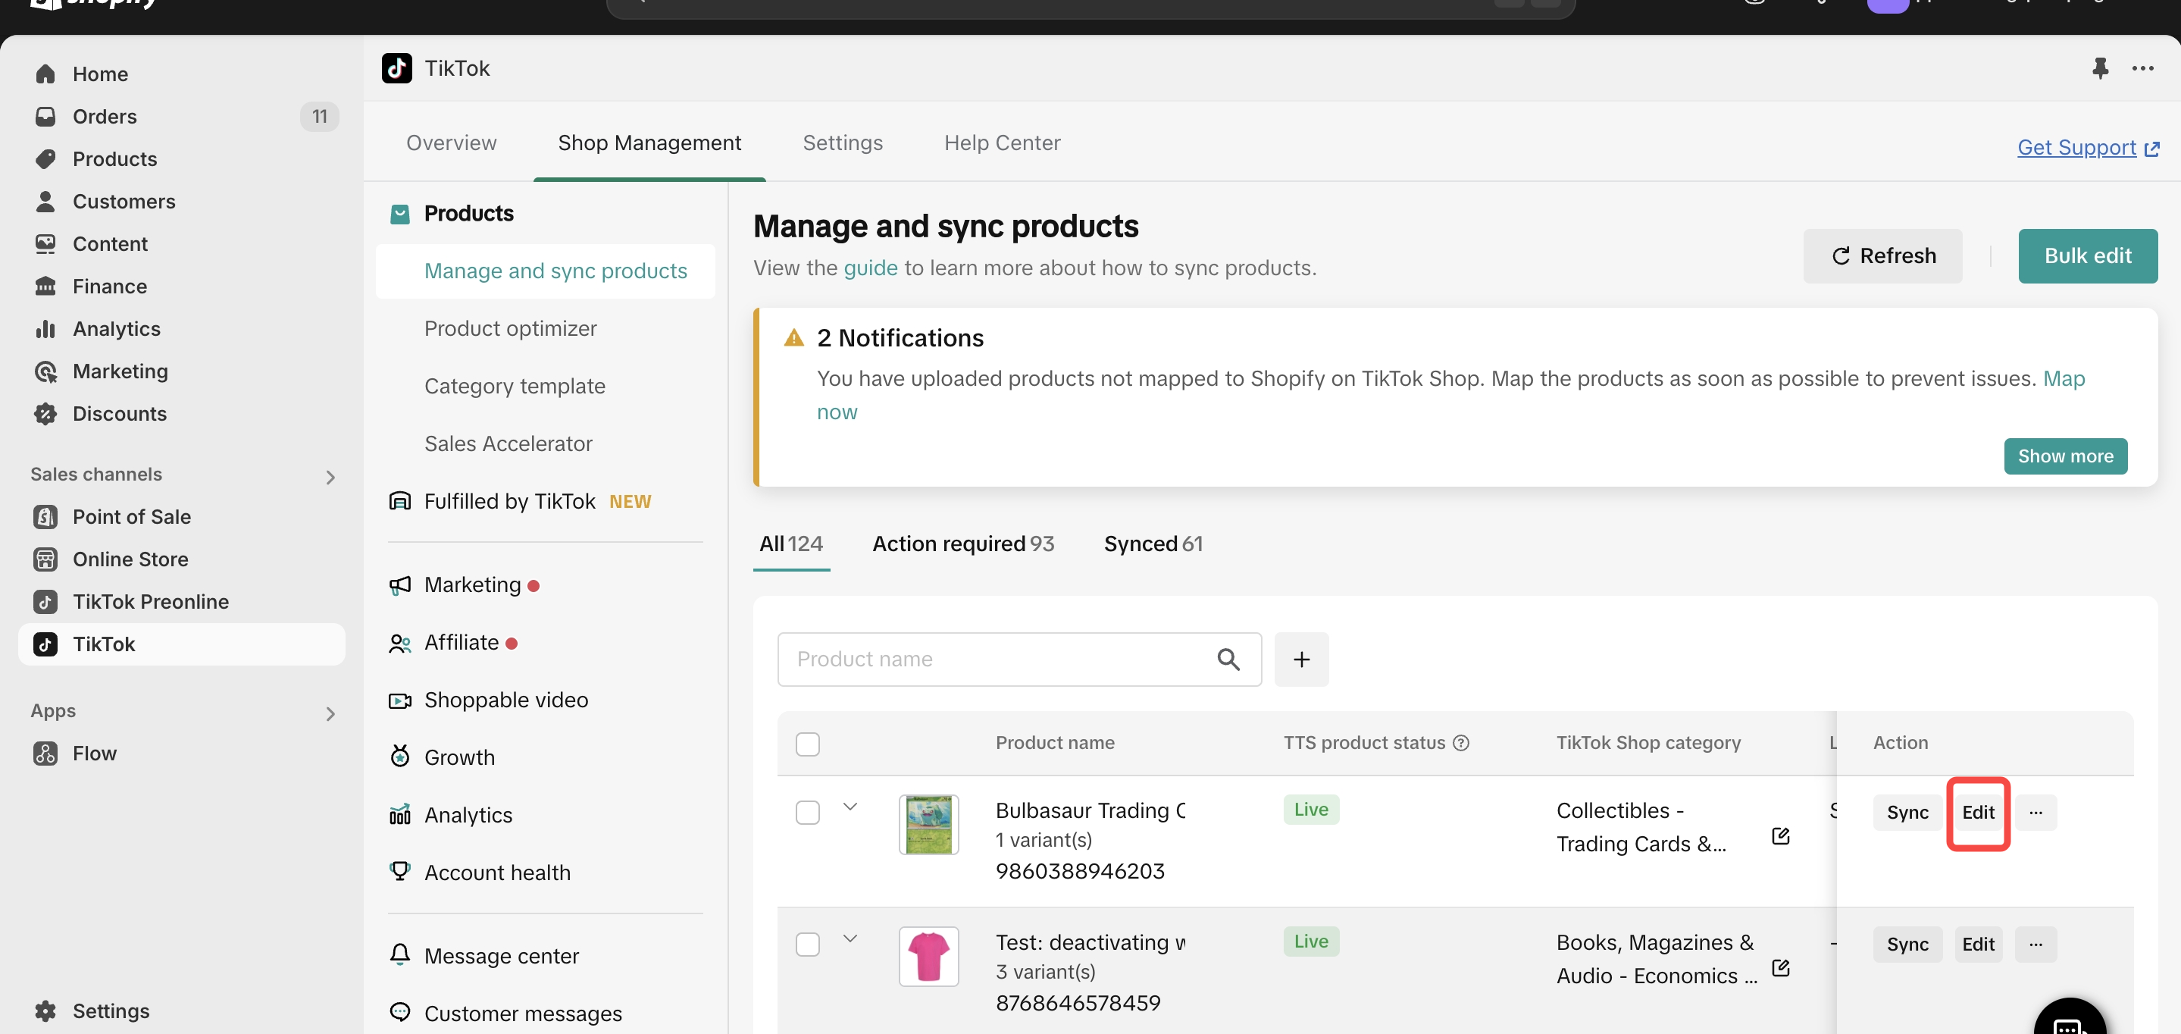
Task: Open Account health trophy item
Action: coord(497,873)
